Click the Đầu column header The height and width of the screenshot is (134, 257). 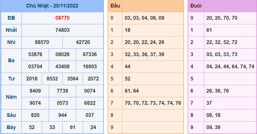coord(115,6)
